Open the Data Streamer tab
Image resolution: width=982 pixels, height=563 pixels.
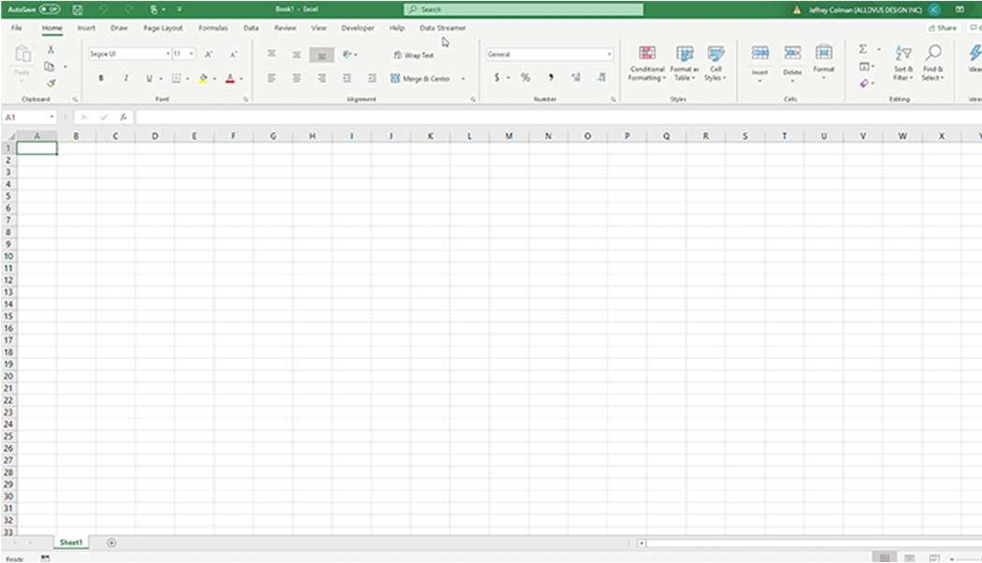(x=443, y=28)
